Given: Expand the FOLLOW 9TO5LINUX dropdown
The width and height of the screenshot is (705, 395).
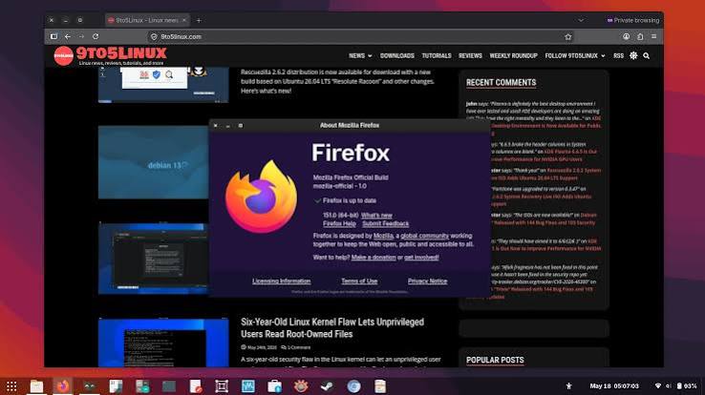Looking at the screenshot, I should pyautogui.click(x=575, y=55).
